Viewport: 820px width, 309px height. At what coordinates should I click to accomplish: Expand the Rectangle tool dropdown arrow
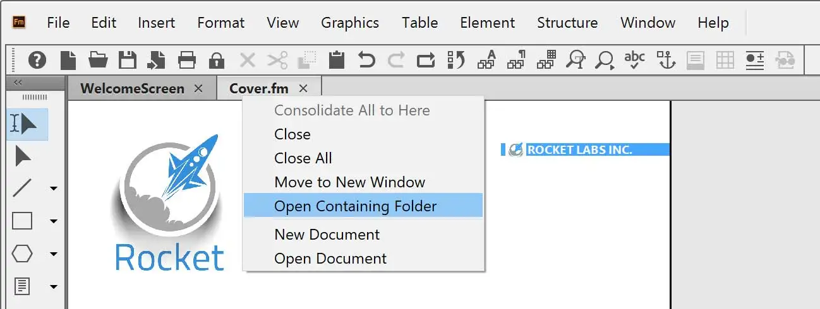click(x=54, y=221)
